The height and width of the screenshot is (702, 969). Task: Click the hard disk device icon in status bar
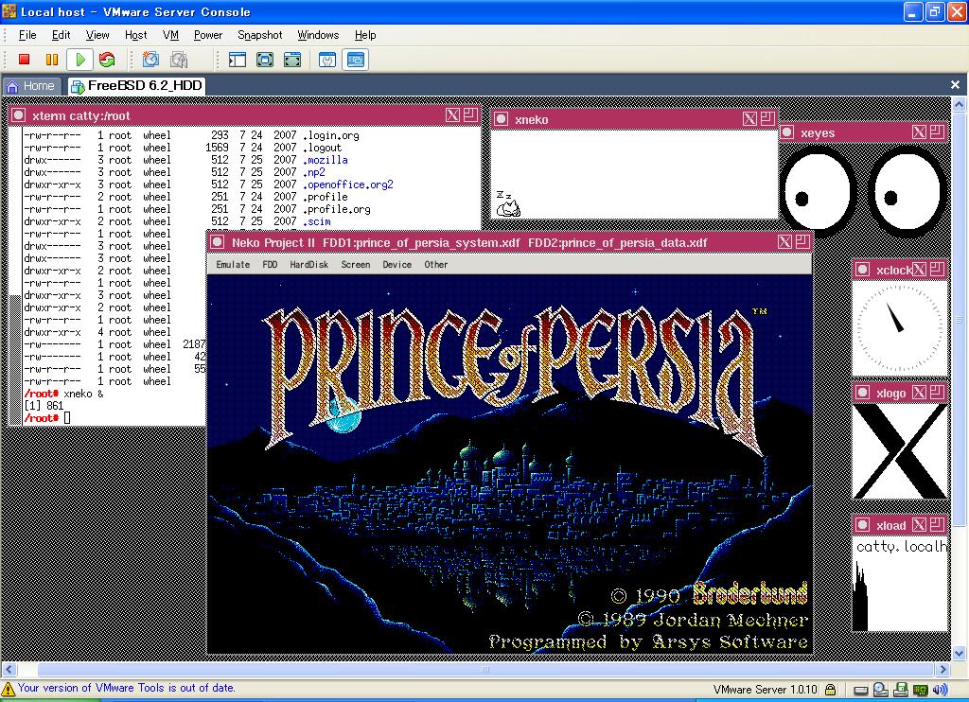[861, 690]
